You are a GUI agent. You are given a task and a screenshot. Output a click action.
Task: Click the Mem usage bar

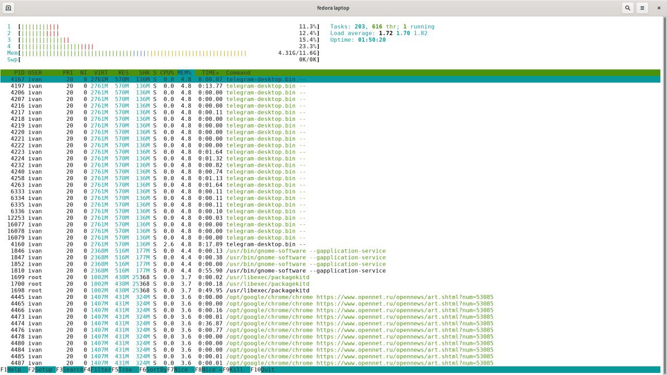coord(163,53)
